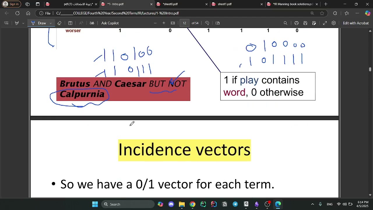Open the Workspaces icon
This screenshot has height=210, width=373.
pos(27,4)
